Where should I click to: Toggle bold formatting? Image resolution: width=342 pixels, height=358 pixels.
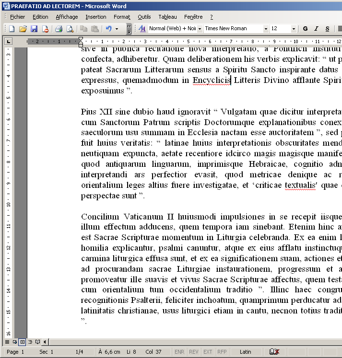pyautogui.click(x=305, y=29)
